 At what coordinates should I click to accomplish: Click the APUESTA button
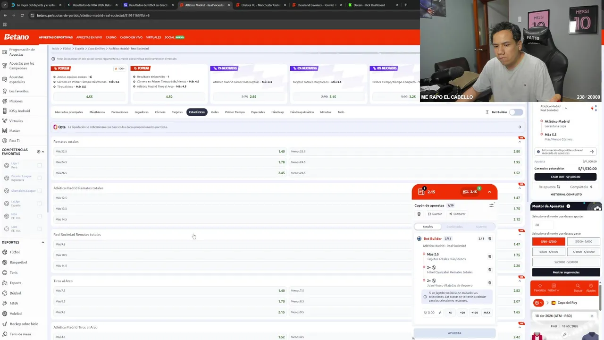click(454, 333)
